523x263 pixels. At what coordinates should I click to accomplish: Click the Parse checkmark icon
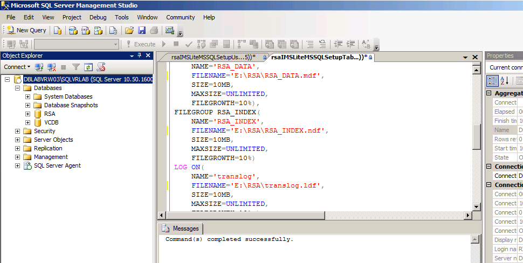pos(189,44)
